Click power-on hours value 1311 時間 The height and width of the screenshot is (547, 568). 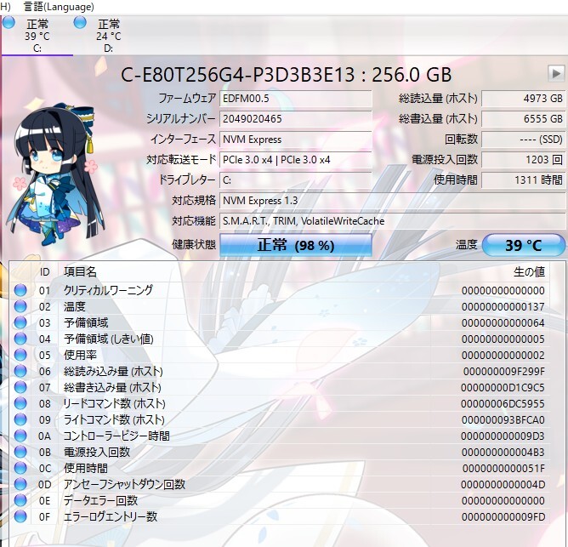(x=524, y=180)
